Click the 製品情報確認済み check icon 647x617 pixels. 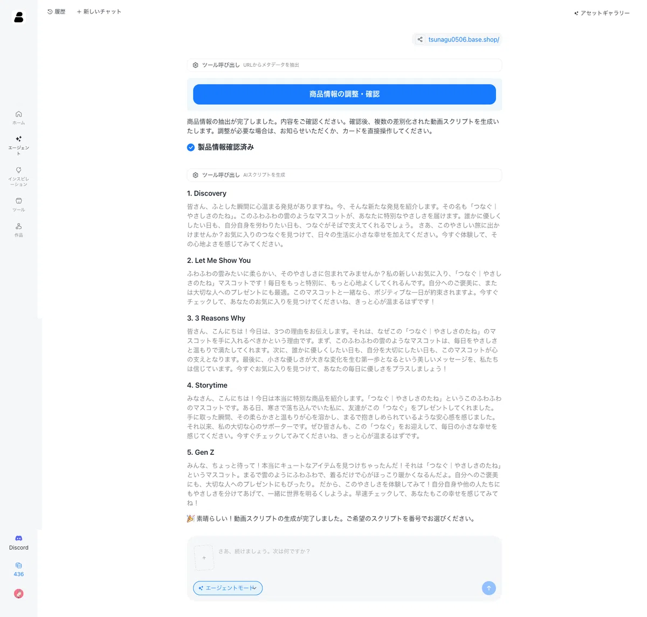[191, 147]
